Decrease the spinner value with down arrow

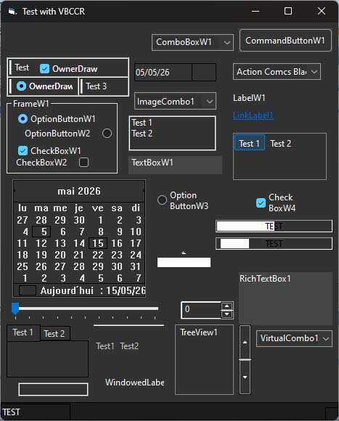227,314
